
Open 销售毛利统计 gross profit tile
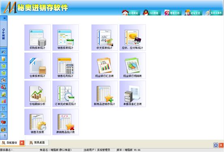[66, 66]
